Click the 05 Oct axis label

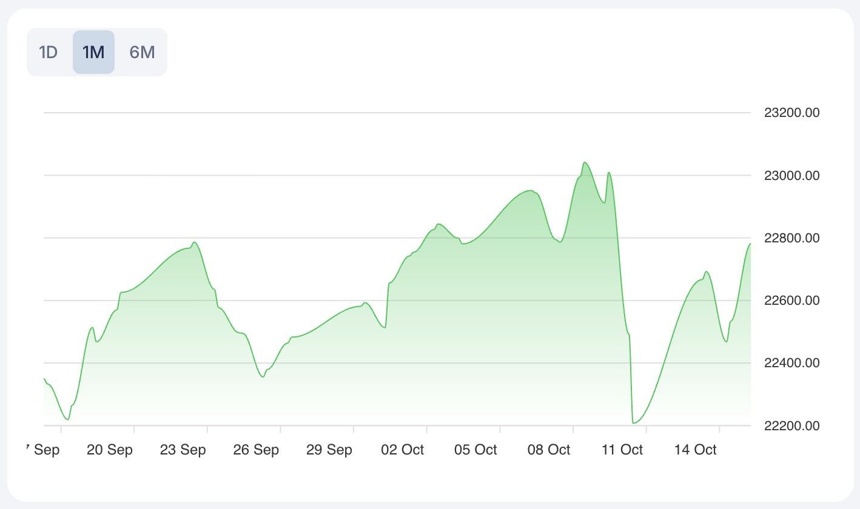pyautogui.click(x=475, y=450)
